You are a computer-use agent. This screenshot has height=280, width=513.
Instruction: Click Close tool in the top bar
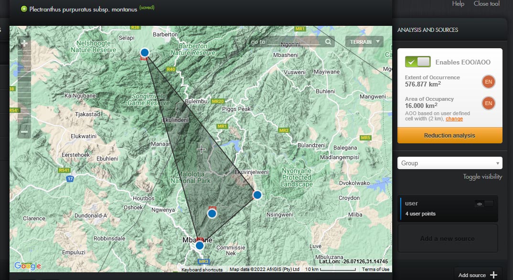[x=486, y=4]
